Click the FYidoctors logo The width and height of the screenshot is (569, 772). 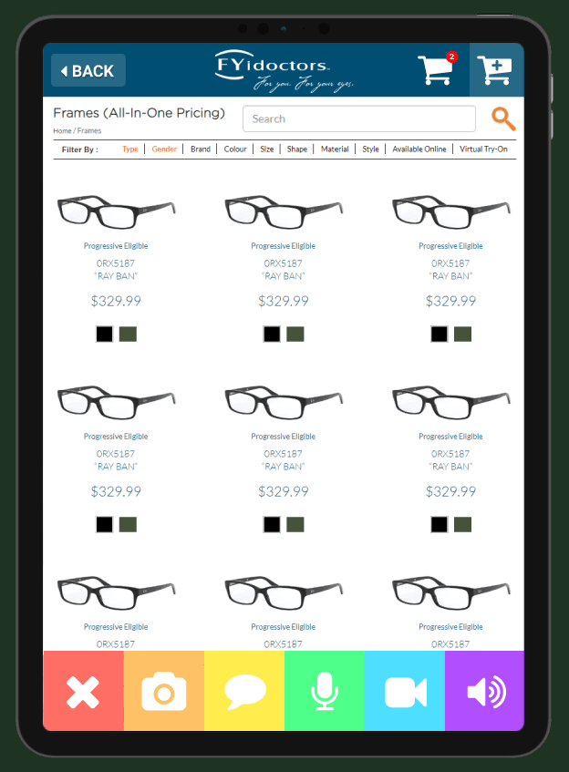tap(284, 70)
